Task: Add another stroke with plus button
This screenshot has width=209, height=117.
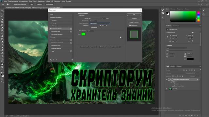Action: 71,29
